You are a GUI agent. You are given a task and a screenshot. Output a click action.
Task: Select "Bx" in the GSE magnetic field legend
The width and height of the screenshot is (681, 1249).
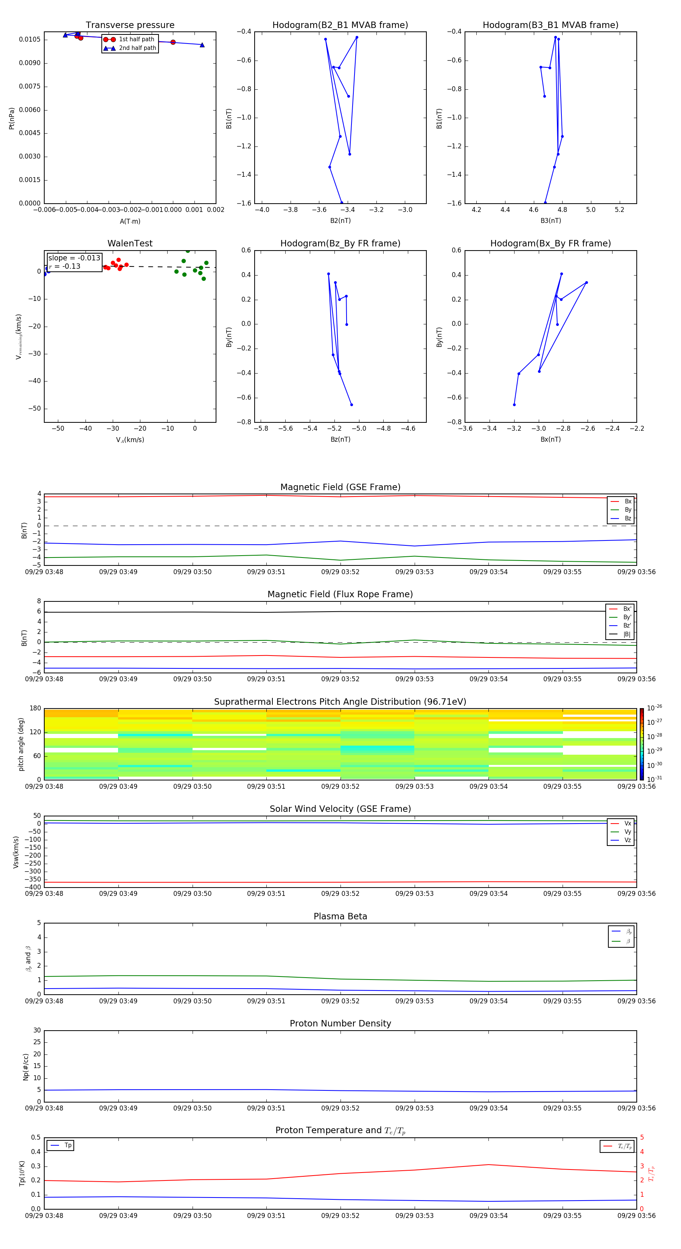(x=621, y=501)
